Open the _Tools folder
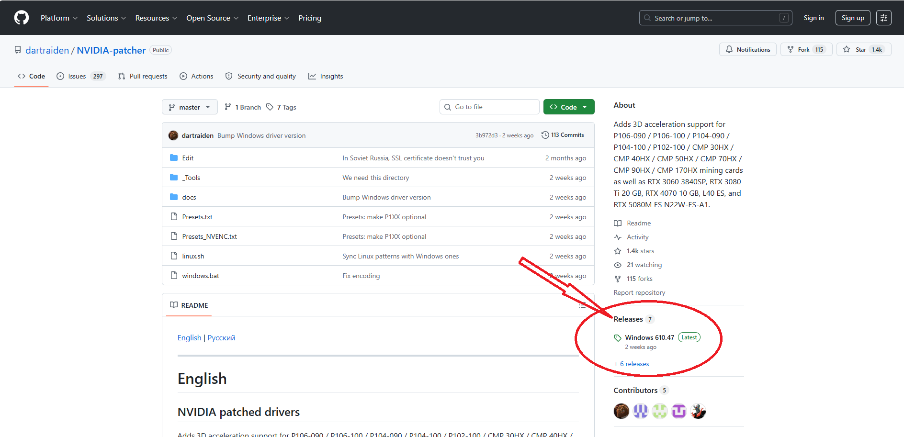Screen dimensions: 904x437 coord(191,178)
